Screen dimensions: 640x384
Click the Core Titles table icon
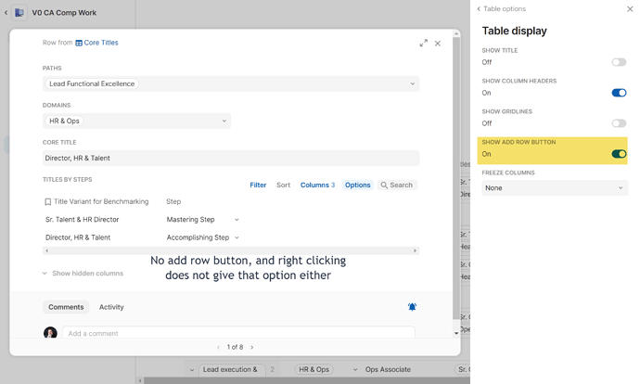(x=79, y=43)
